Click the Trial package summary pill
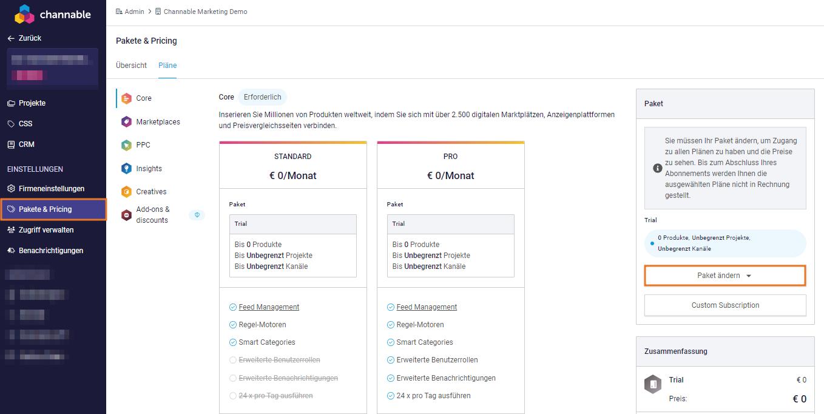The width and height of the screenshot is (824, 414). pos(725,243)
